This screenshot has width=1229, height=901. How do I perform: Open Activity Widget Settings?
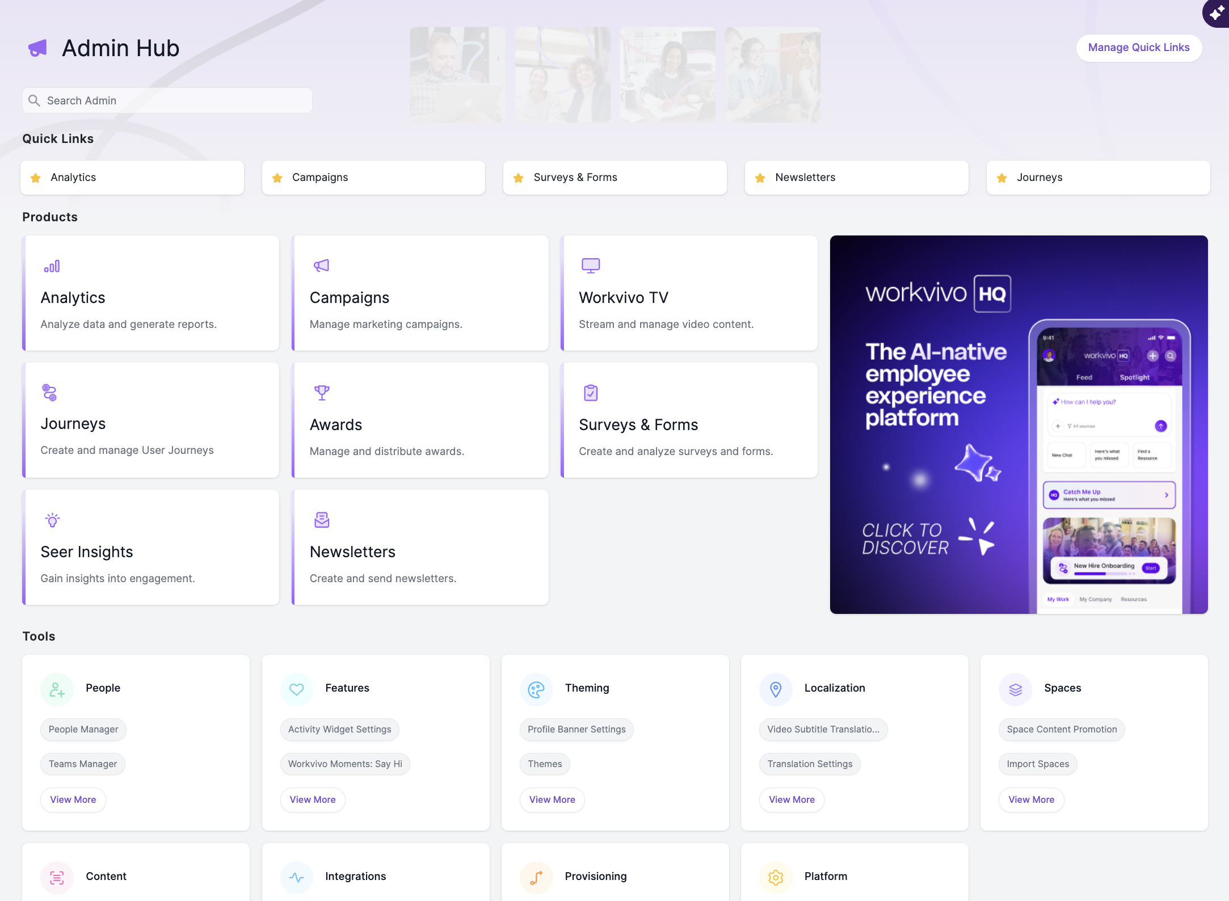pyautogui.click(x=340, y=730)
